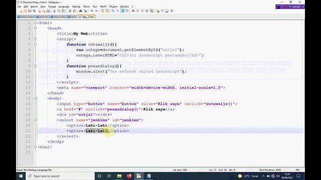Create a new document via toolbar
Image resolution: width=321 pixels, height=180 pixels.
(x=21, y=11)
